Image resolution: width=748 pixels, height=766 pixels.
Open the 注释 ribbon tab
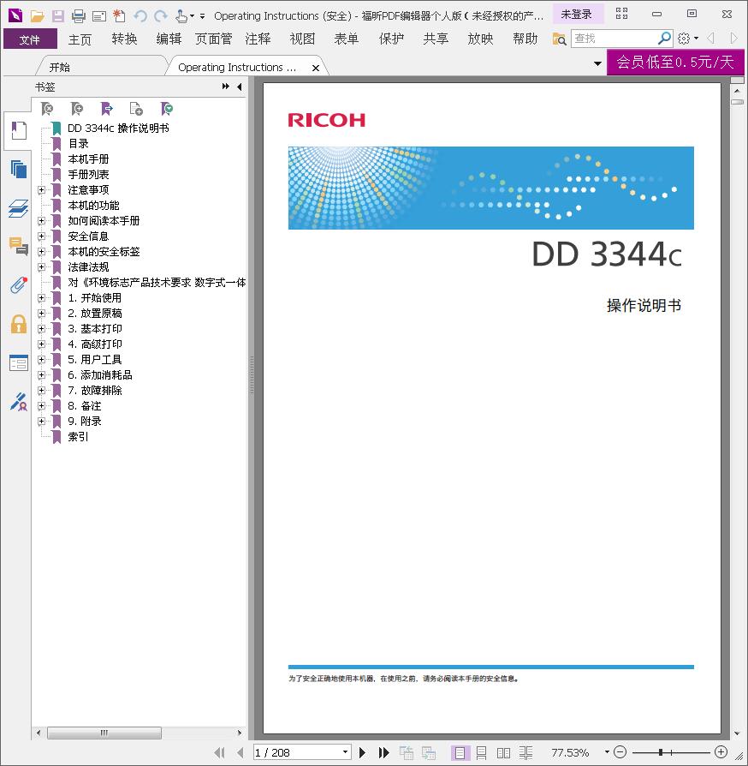[258, 39]
